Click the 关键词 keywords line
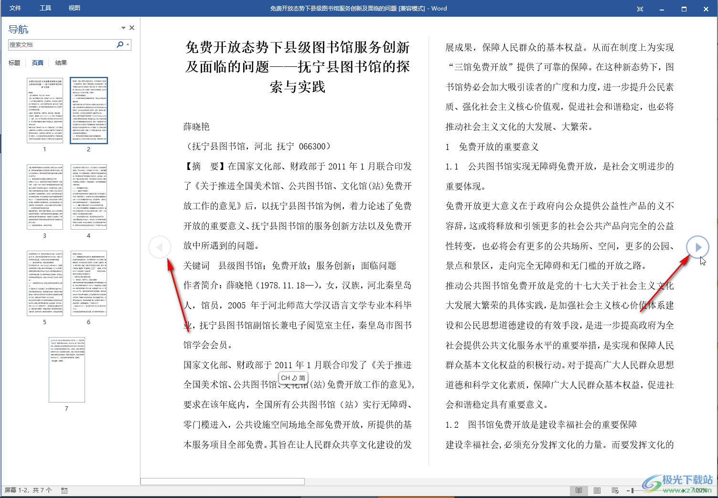Screen dimensions: 718x498 coord(290,265)
